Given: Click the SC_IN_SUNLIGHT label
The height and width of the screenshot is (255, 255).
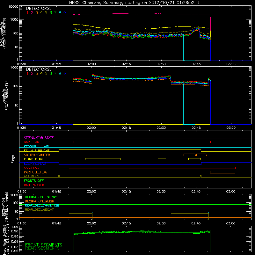Looking at the screenshot, I should point(37,150).
